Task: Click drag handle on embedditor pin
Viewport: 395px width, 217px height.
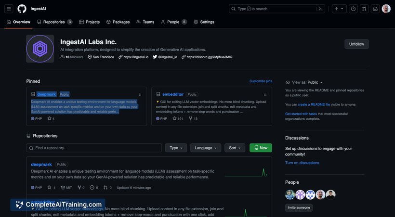Action: click(265, 94)
